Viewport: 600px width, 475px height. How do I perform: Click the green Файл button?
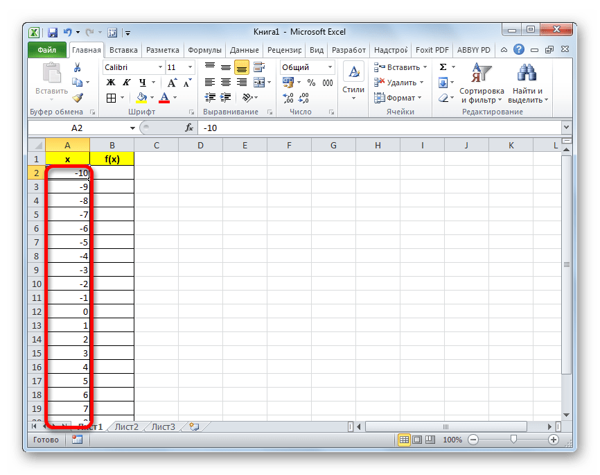coord(47,50)
